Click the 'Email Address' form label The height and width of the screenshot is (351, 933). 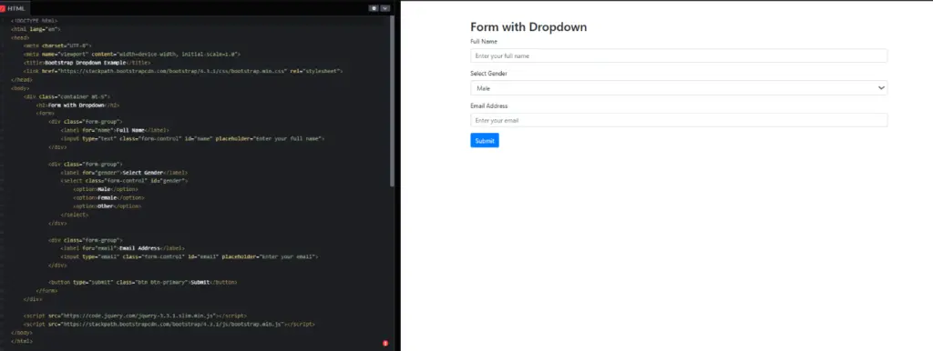tap(488, 105)
